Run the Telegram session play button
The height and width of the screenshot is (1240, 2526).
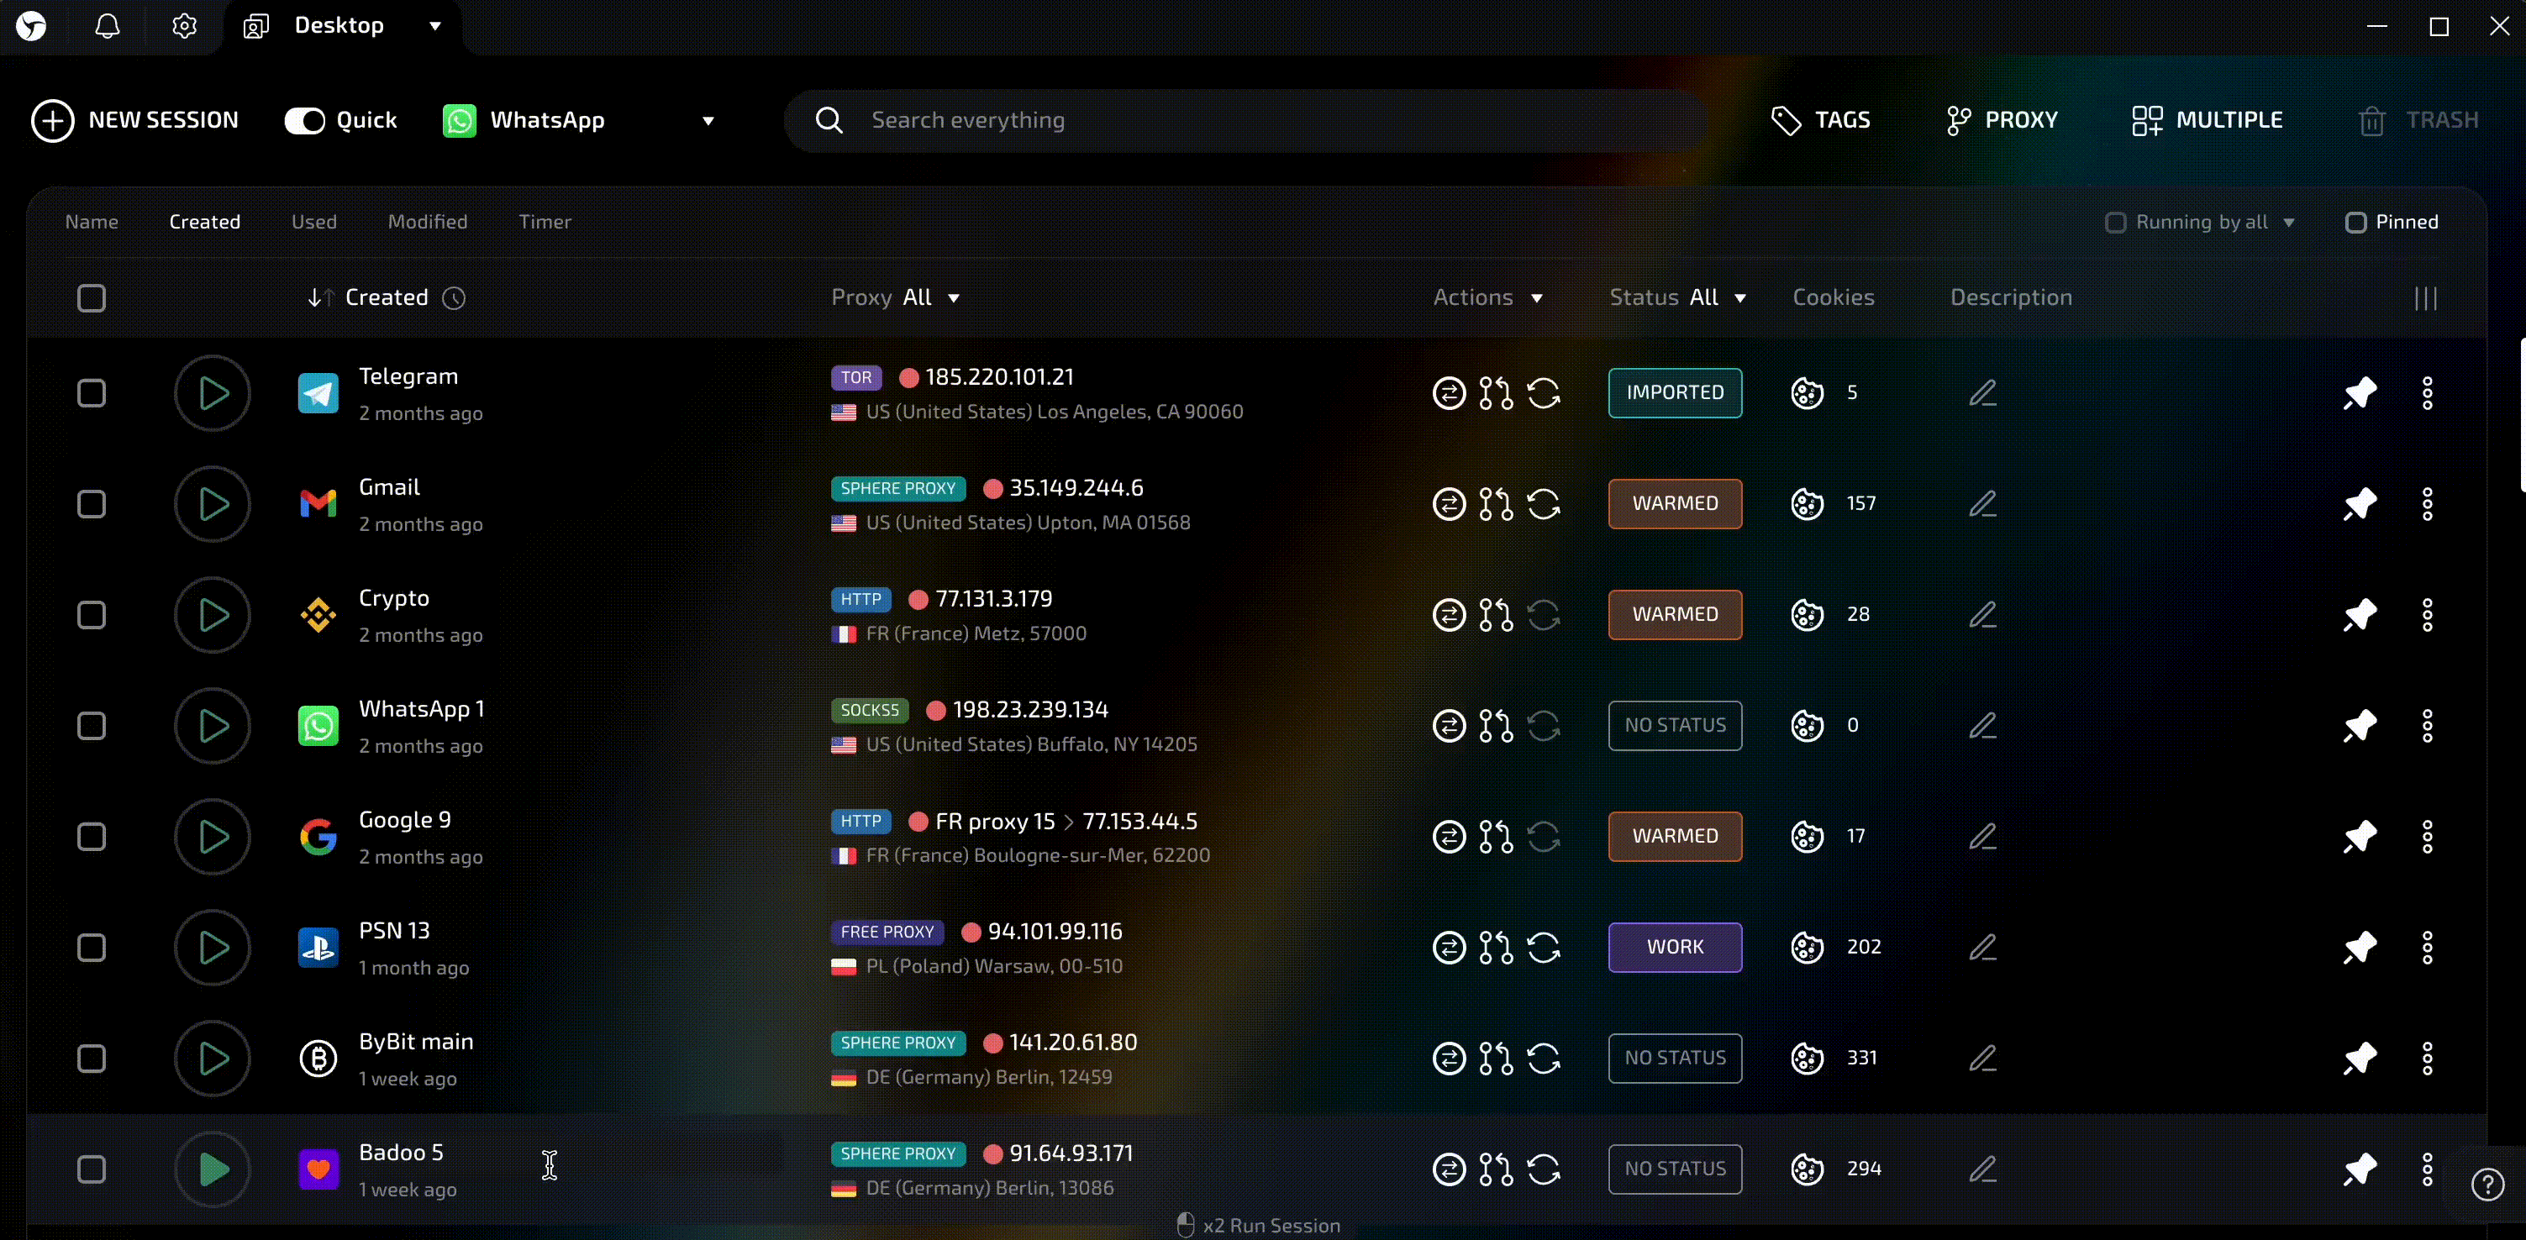pyautogui.click(x=212, y=394)
